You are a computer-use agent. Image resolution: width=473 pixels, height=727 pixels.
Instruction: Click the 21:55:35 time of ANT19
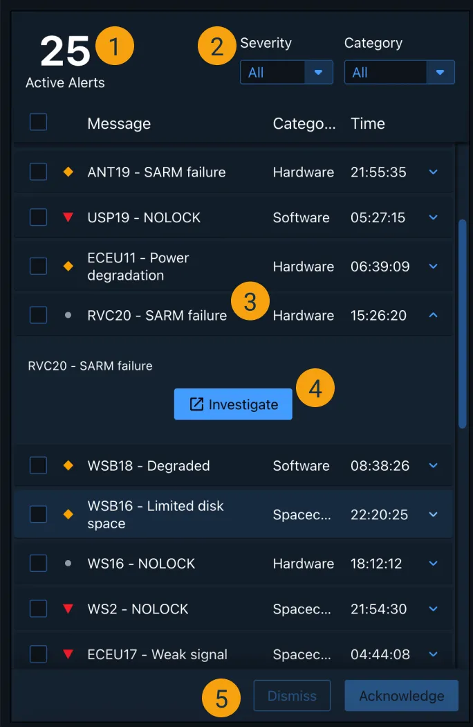click(378, 172)
